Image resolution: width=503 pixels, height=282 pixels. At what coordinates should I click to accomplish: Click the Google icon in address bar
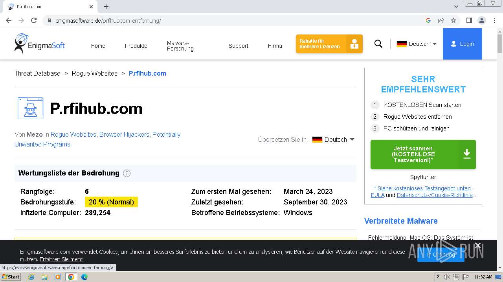coord(428,20)
